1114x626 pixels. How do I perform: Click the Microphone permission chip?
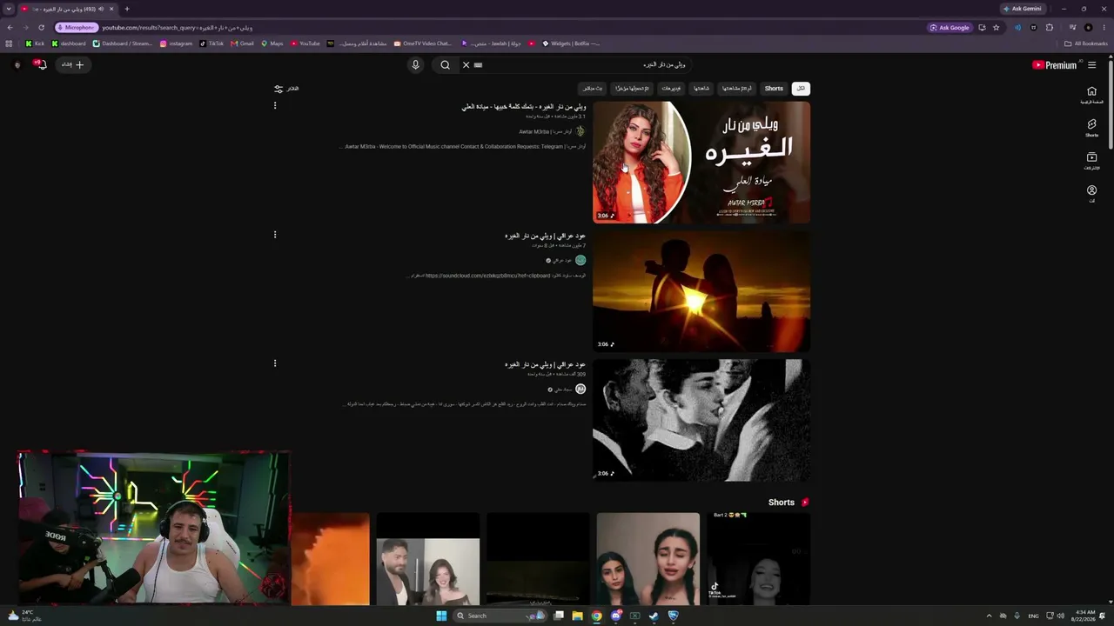pyautogui.click(x=77, y=28)
